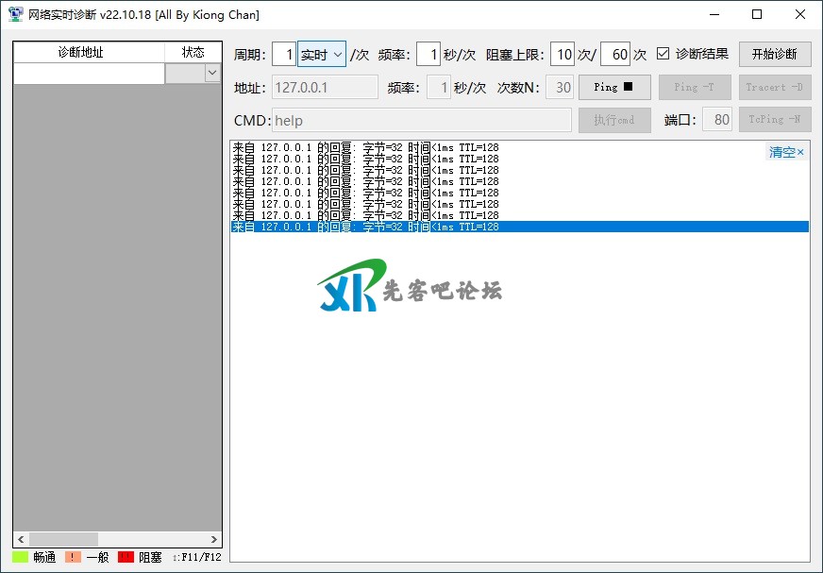The image size is (823, 573).
Task: Click the 状态 column header
Action: [193, 53]
